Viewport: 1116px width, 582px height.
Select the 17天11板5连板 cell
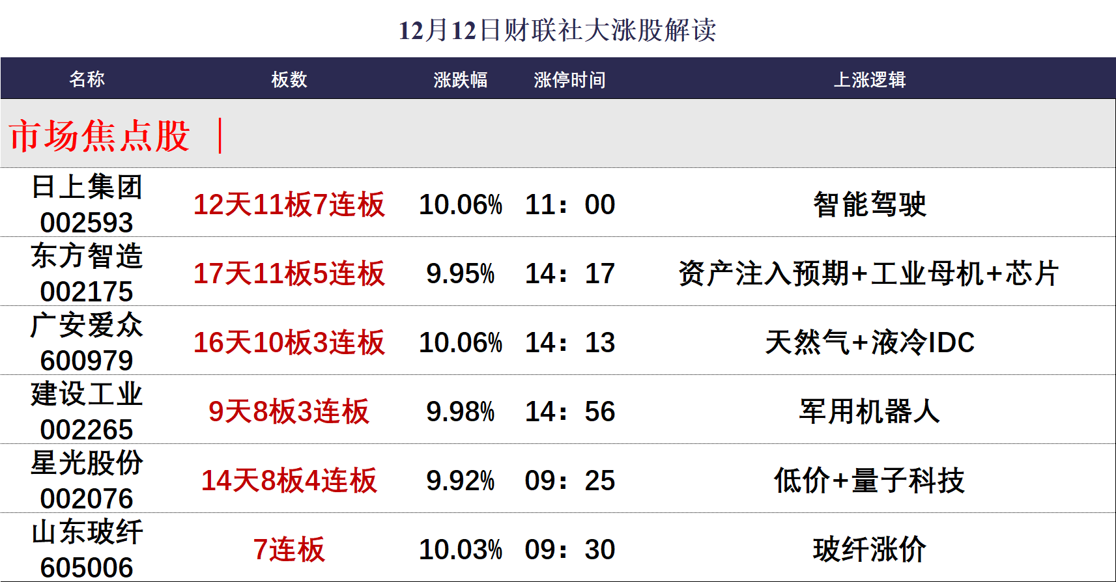289,273
